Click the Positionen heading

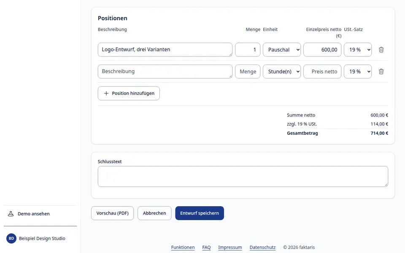coord(112,18)
